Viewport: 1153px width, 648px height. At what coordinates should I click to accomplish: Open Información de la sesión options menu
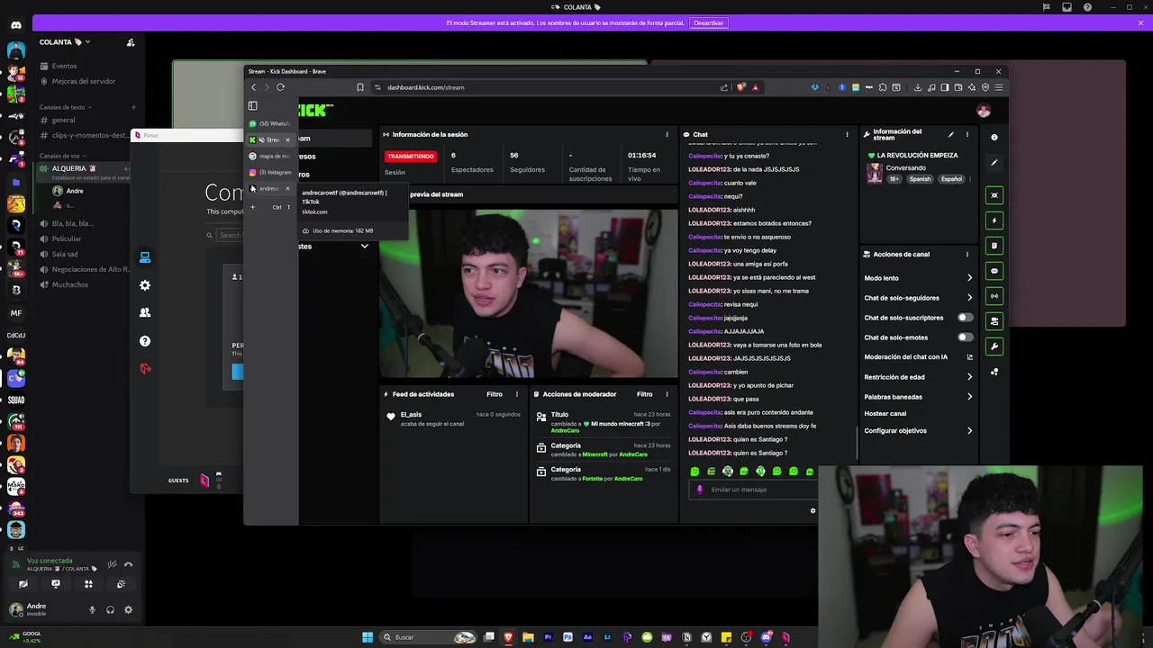point(667,134)
